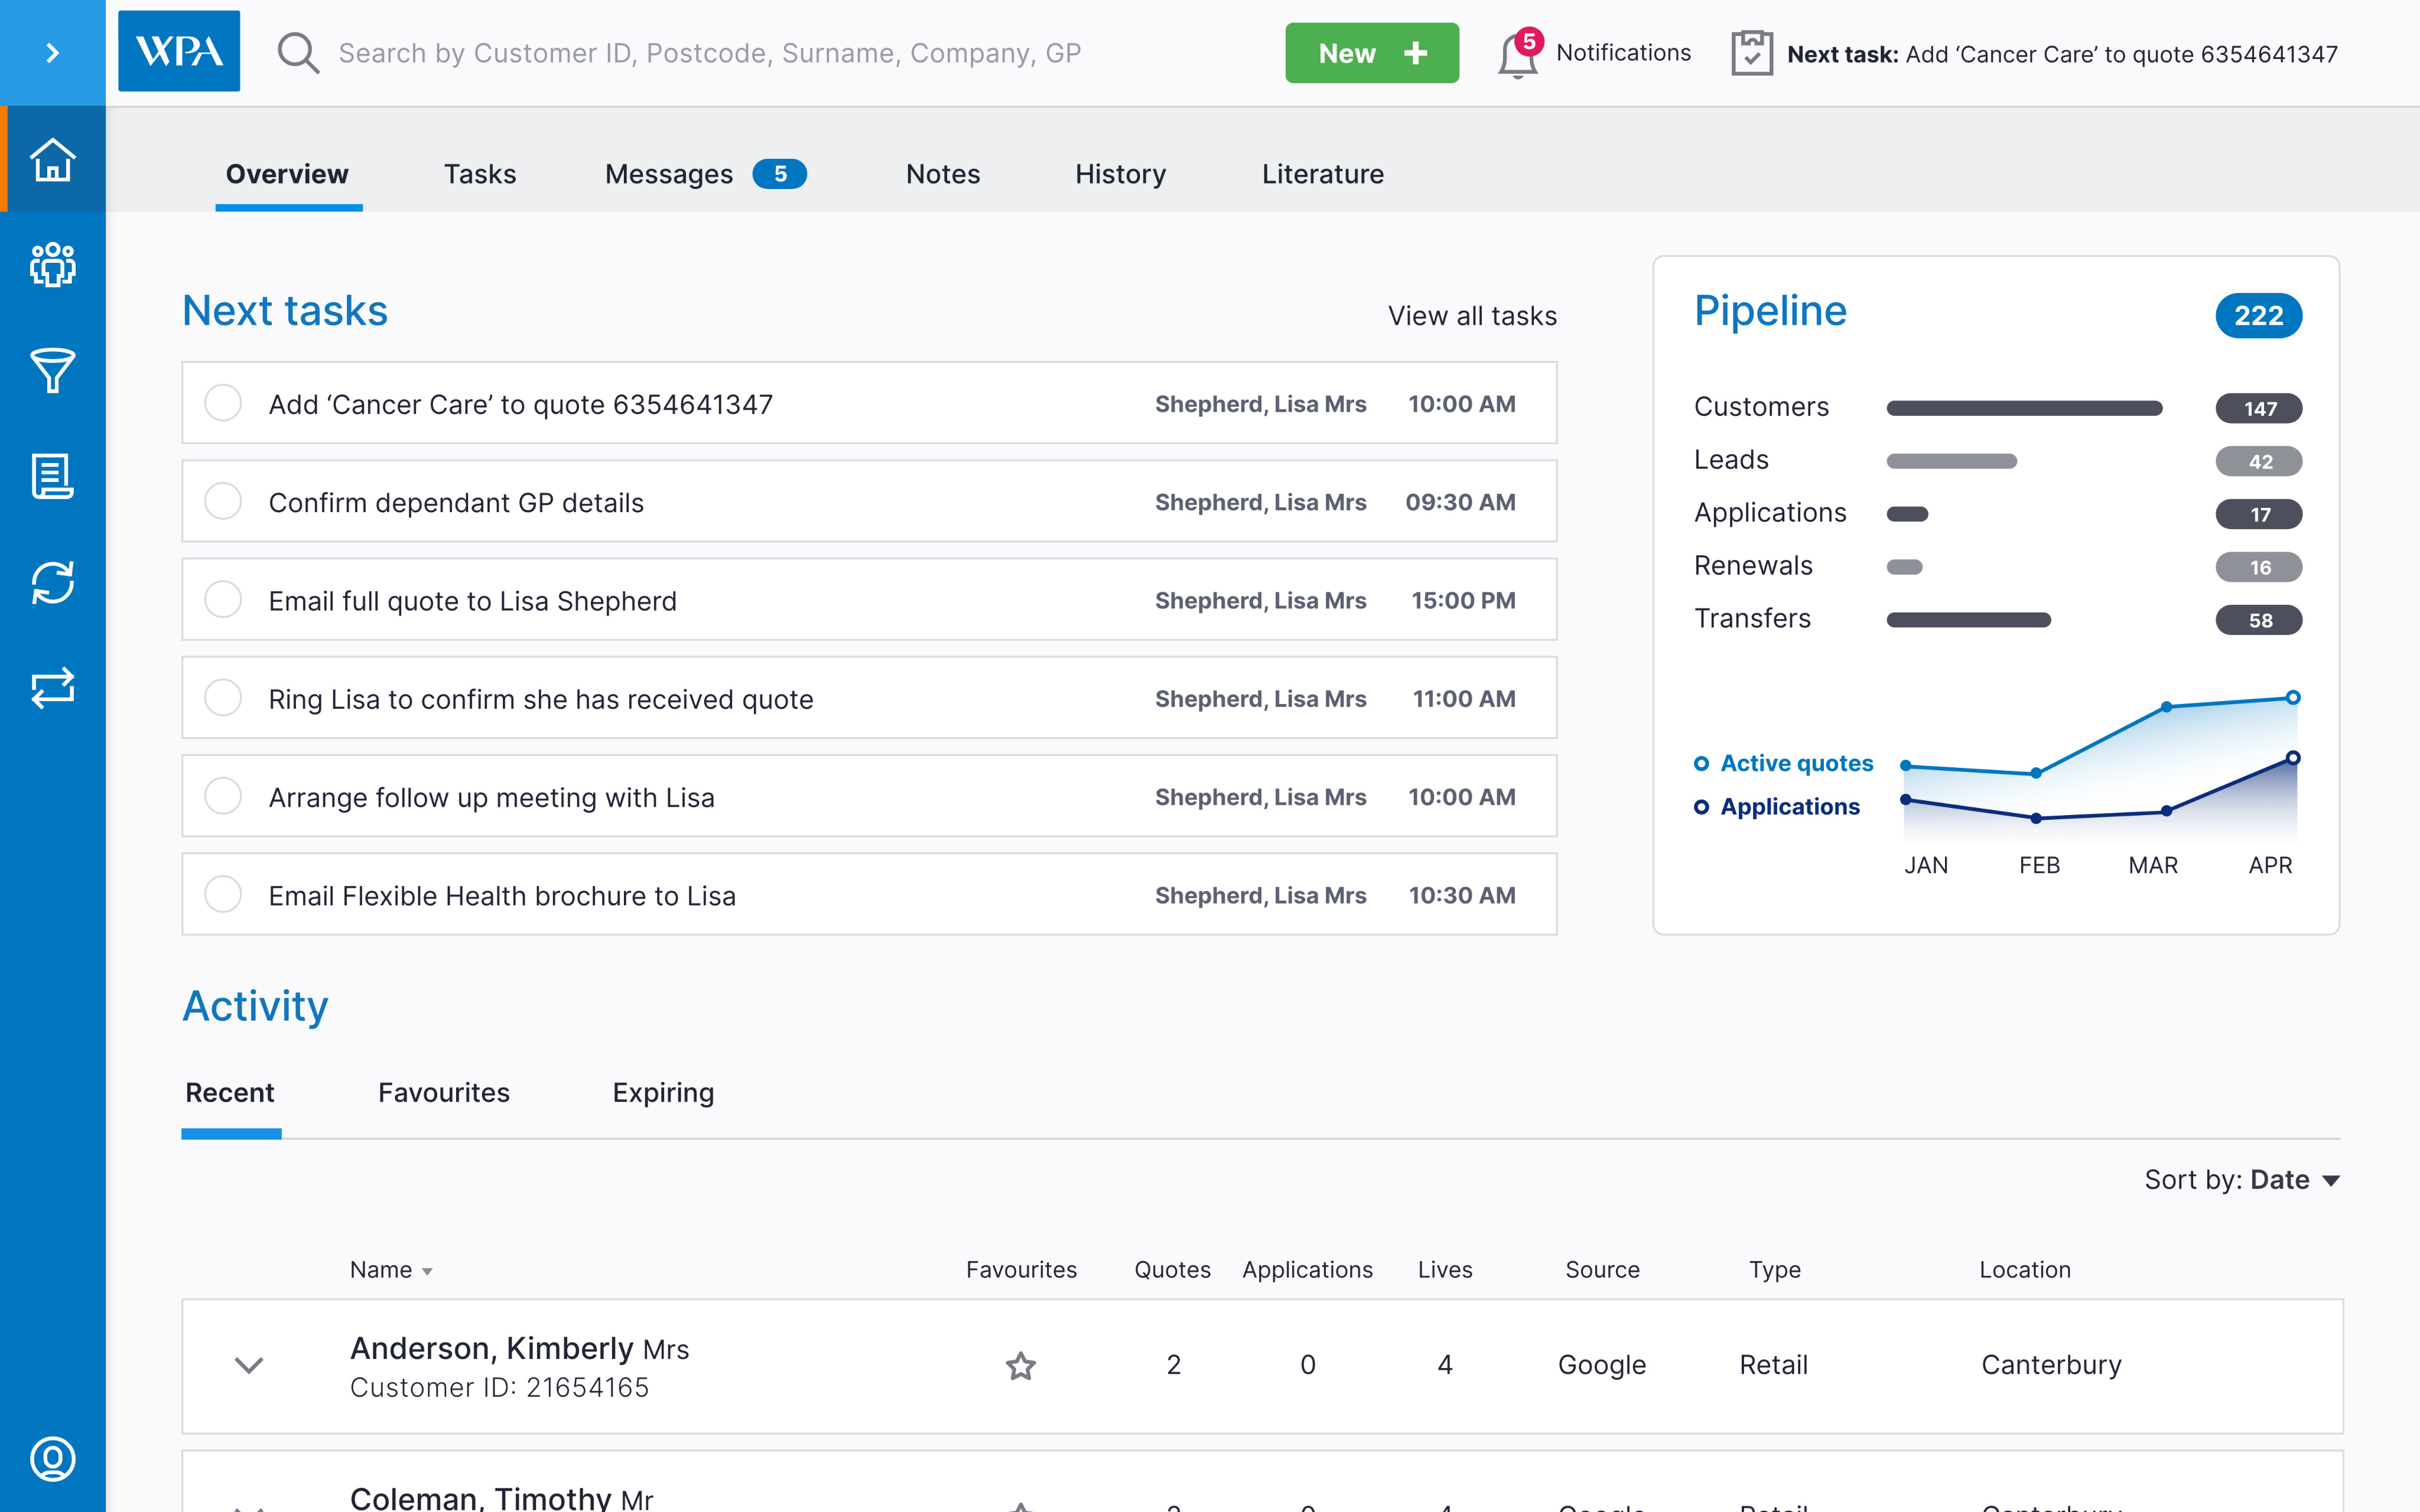The image size is (2420, 1512).
Task: Open the transfers icon in the sidebar
Action: 52,688
